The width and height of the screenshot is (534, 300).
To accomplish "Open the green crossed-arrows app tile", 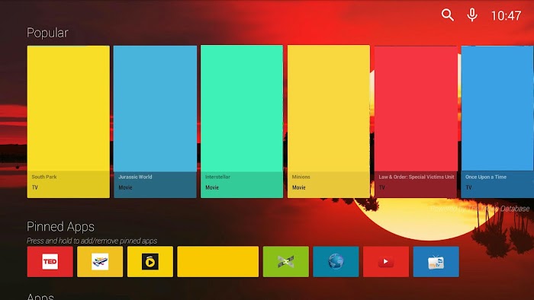I will coord(286,262).
